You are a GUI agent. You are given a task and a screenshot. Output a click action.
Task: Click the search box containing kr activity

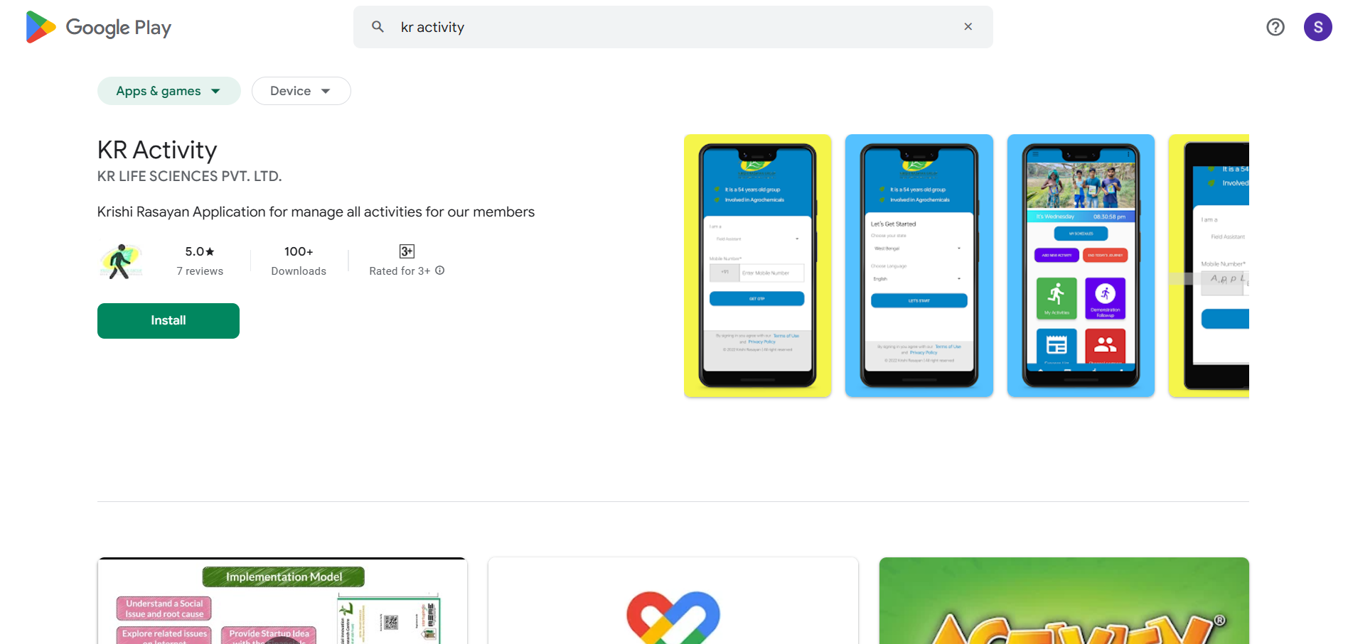673,27
